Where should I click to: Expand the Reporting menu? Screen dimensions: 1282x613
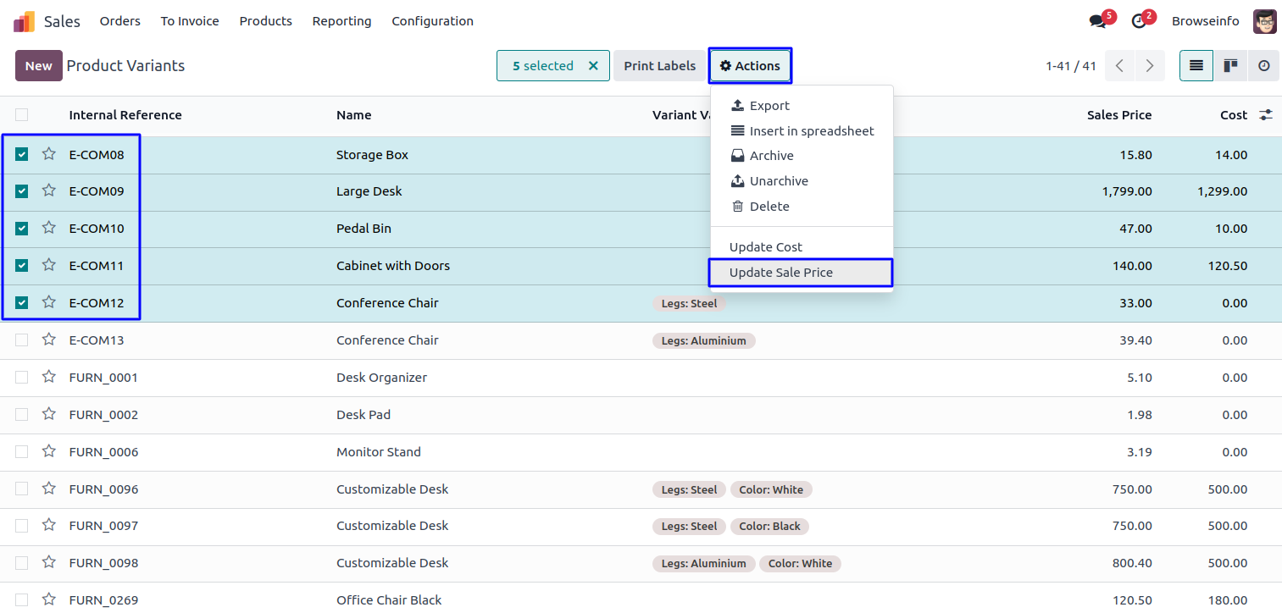point(341,21)
